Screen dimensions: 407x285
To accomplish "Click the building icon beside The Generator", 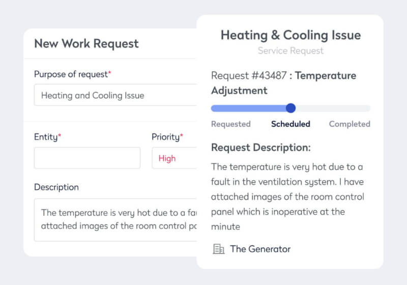I will 218,249.
